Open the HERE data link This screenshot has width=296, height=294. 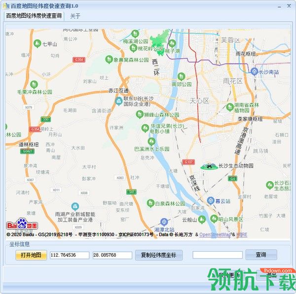242,234
